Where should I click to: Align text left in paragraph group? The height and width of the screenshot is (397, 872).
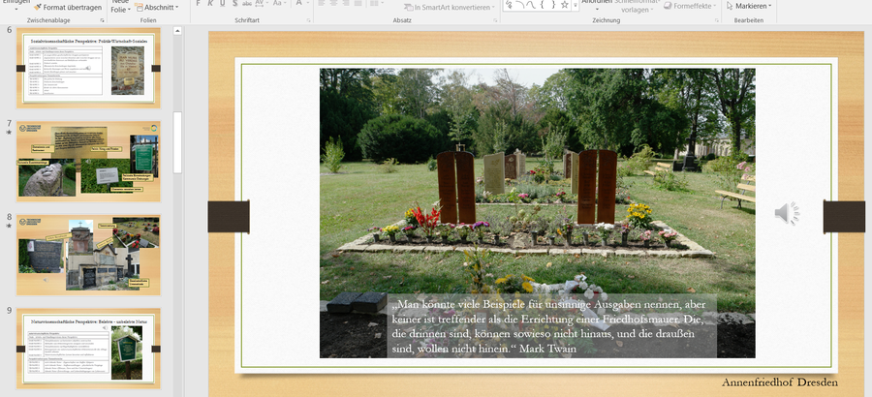click(x=322, y=3)
